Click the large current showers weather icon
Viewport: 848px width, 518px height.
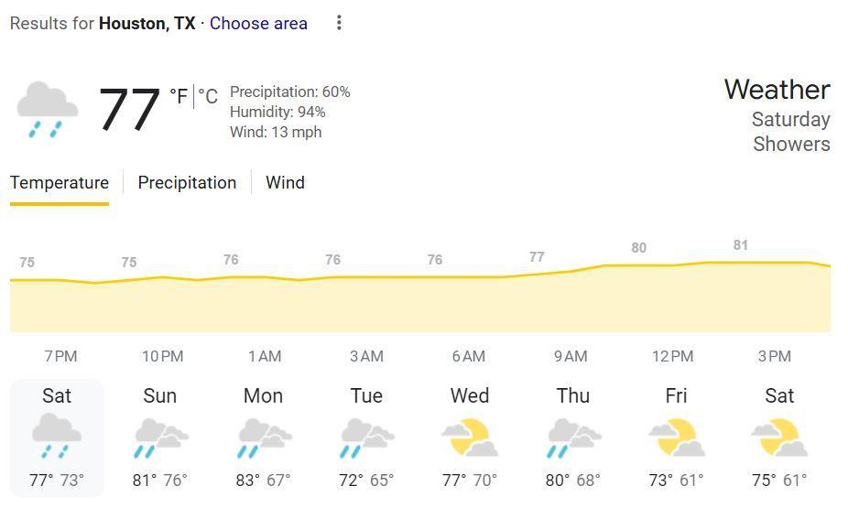47,110
